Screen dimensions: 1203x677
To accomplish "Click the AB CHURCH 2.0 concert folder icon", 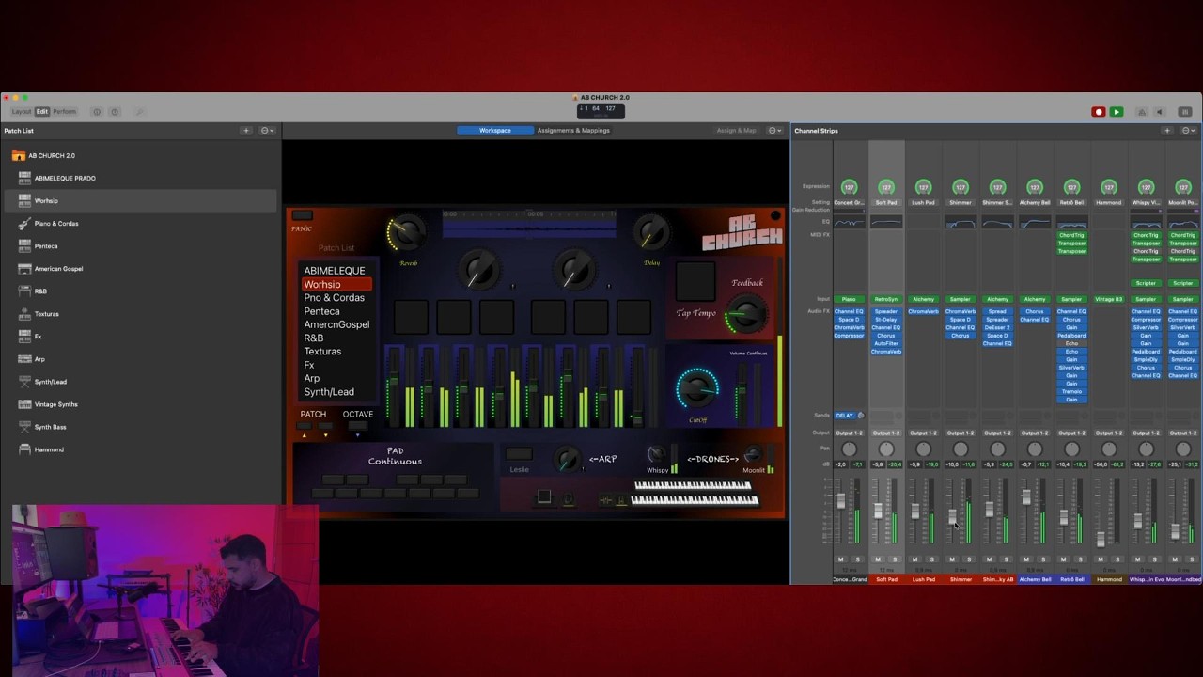I will point(18,156).
